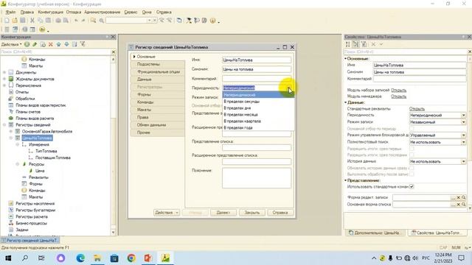The image size is (472, 265).
Task: Click the Синоним field in register dialog
Action: click(257, 69)
